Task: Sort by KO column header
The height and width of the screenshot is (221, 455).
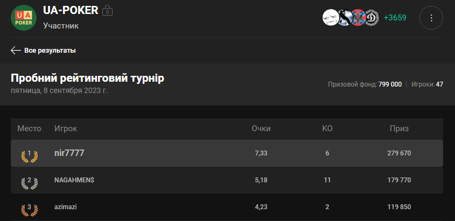Action: coord(327,129)
